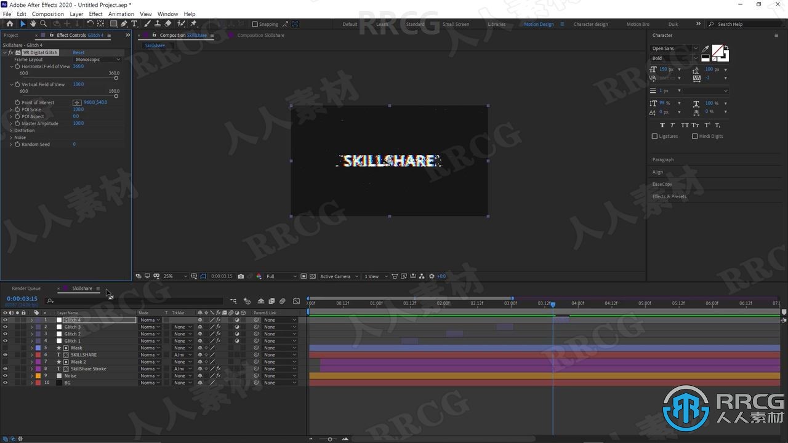Take a snapshot with camera icon
This screenshot has height=443, width=788.
click(241, 276)
